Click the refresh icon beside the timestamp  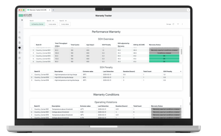click(x=173, y=24)
